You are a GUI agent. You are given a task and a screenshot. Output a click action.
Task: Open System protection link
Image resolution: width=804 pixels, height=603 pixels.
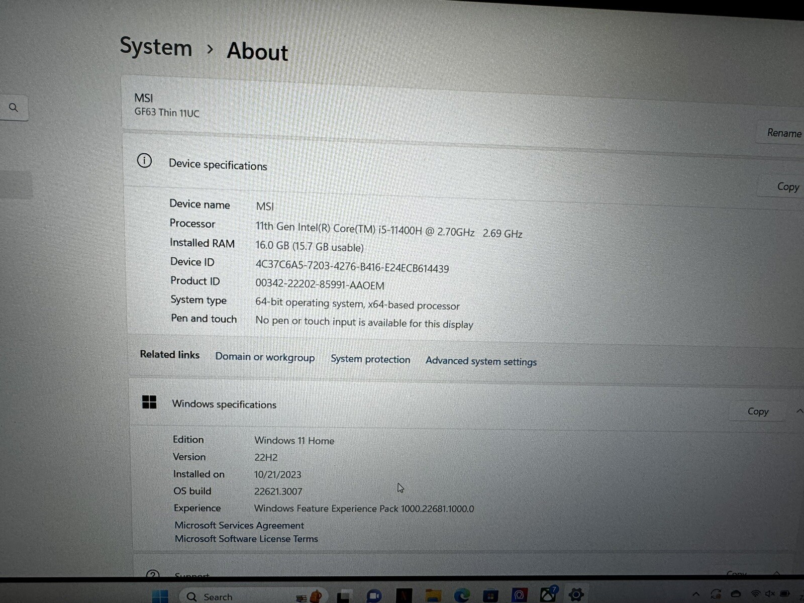pos(370,359)
